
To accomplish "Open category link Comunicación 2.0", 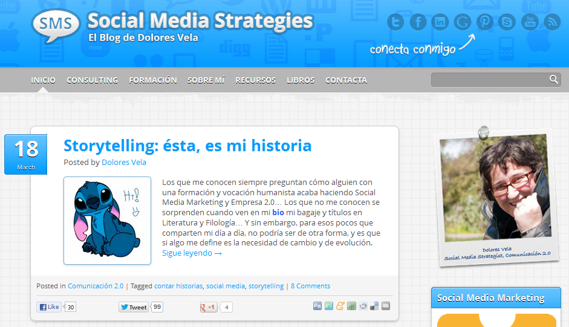I will 96,286.
